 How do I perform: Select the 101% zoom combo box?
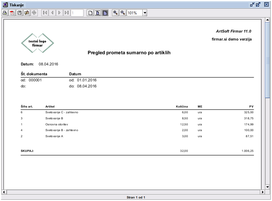(134, 13)
